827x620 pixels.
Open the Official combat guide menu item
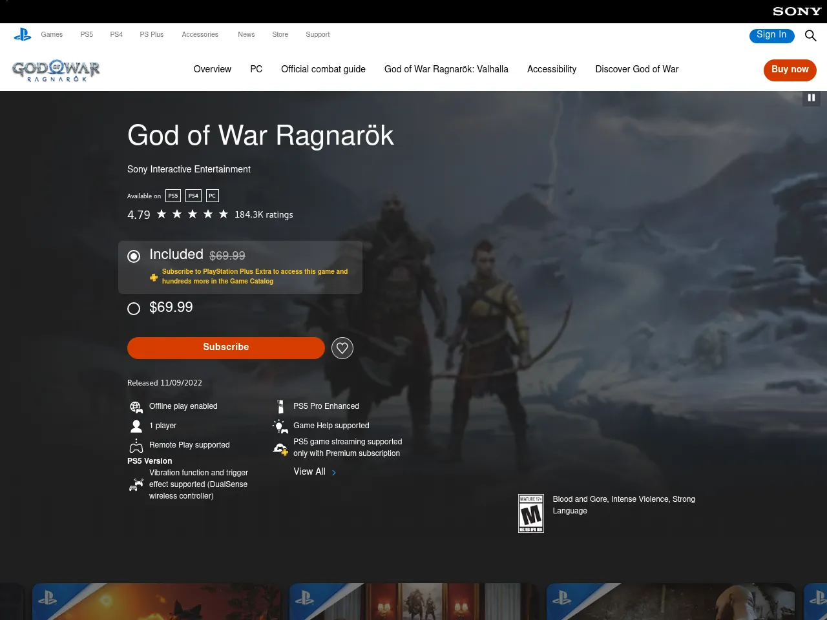(x=323, y=69)
